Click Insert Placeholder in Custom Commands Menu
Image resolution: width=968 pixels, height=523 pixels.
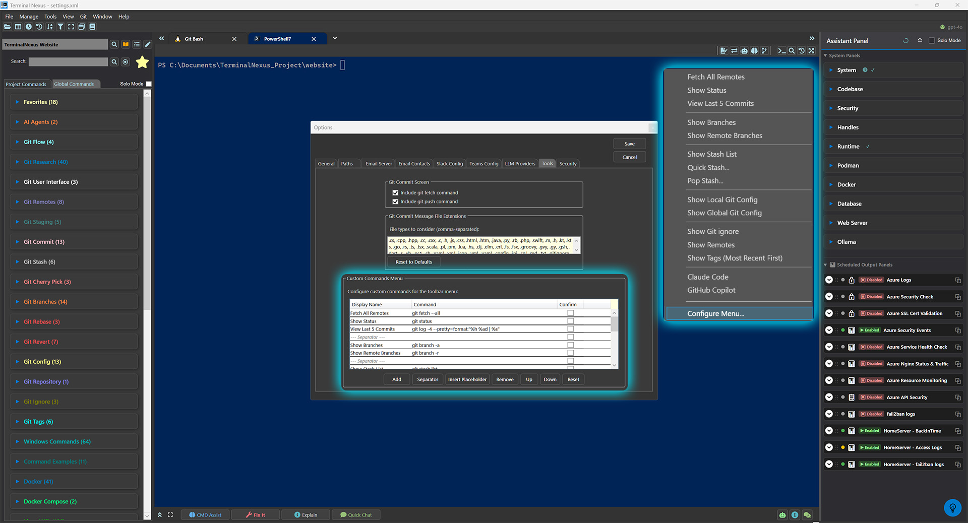pos(467,379)
